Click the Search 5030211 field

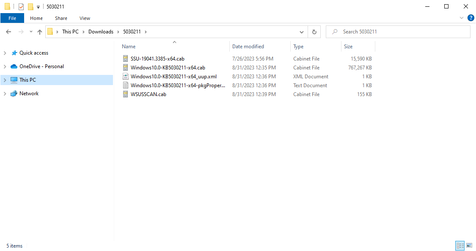(x=398, y=32)
